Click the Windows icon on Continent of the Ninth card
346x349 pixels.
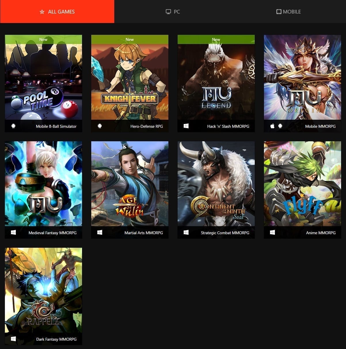coord(186,232)
